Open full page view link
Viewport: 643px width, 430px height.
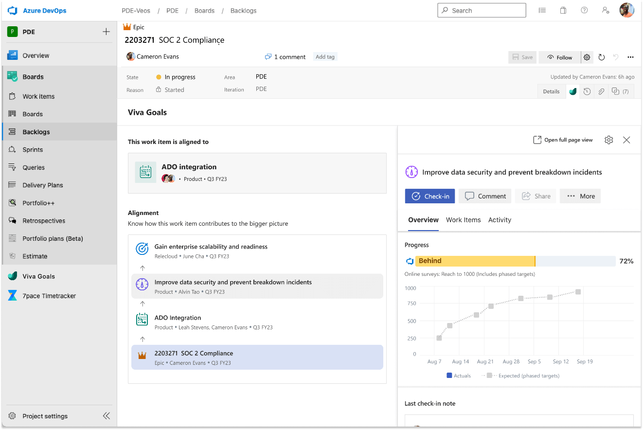563,140
